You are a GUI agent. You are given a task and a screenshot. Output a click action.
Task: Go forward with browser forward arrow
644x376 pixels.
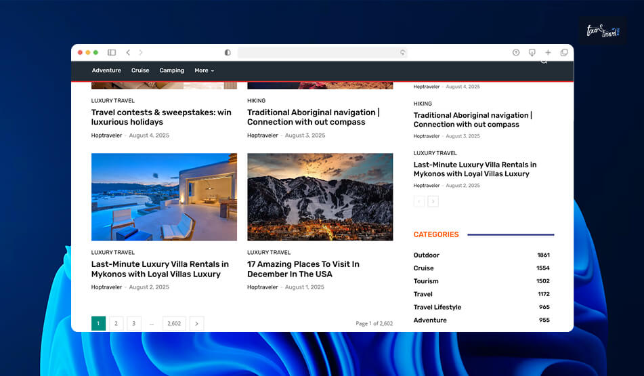(141, 52)
